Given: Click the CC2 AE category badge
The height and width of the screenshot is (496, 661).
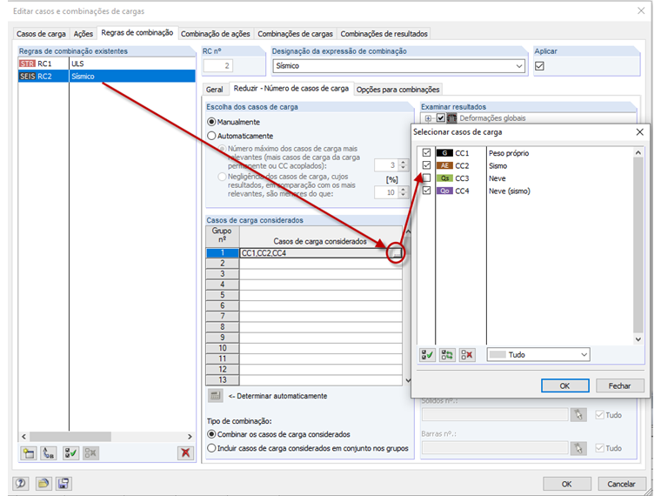Looking at the screenshot, I should coord(444,165).
